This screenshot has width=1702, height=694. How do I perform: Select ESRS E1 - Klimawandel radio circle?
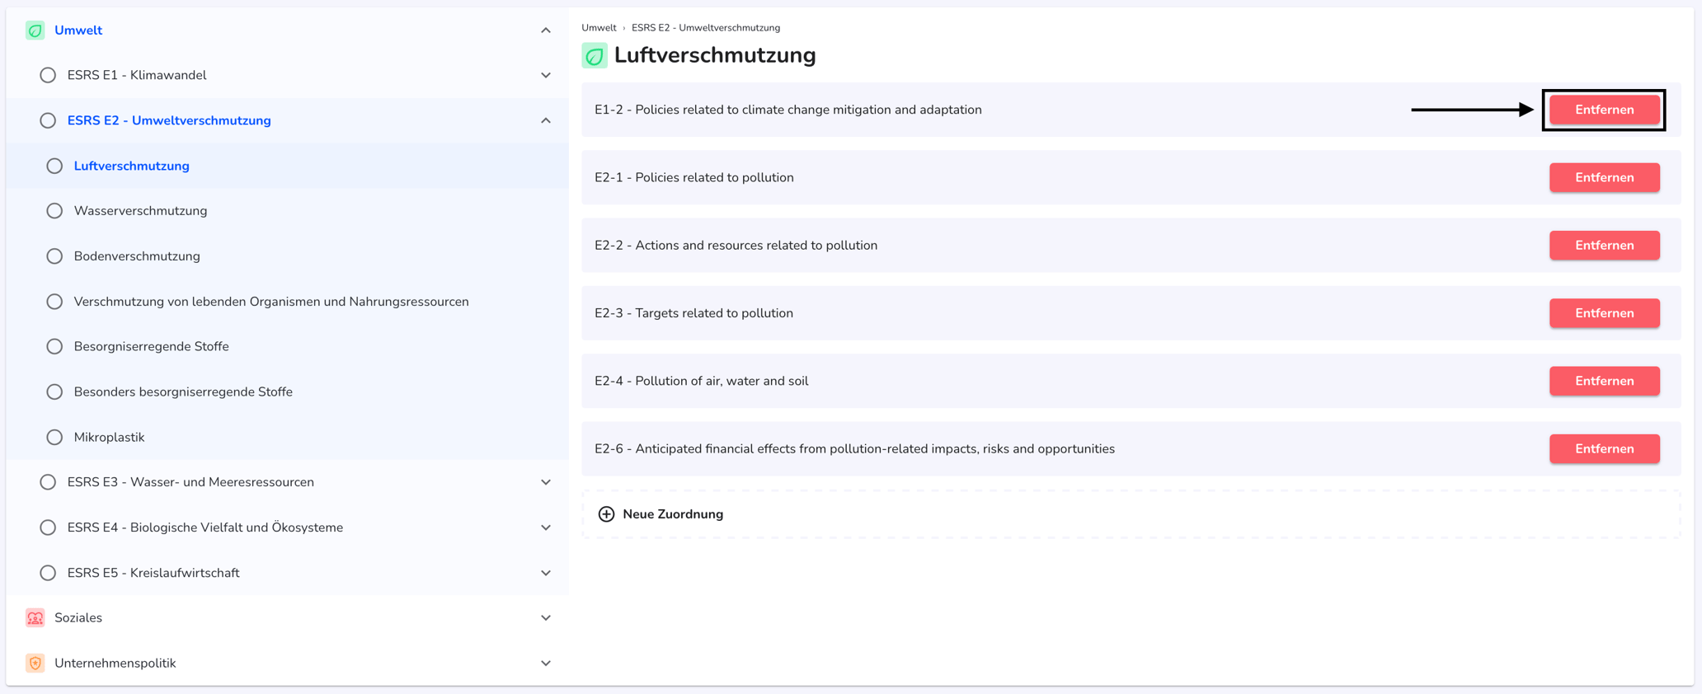coord(48,75)
